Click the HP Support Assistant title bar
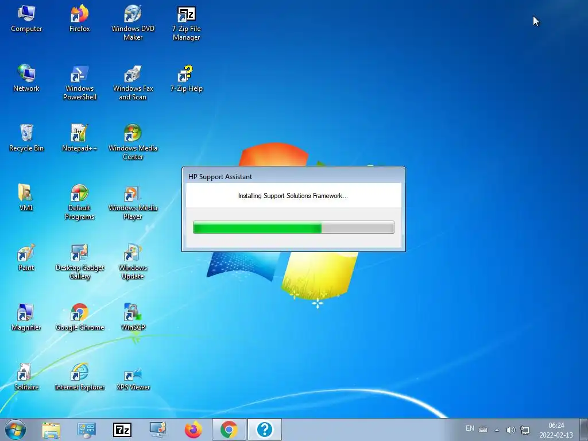The image size is (588, 441). (x=293, y=176)
